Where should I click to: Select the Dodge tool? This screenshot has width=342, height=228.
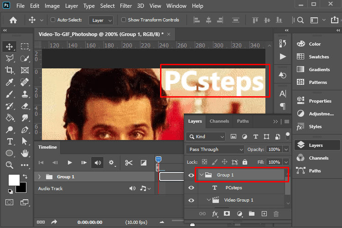pos(9,130)
